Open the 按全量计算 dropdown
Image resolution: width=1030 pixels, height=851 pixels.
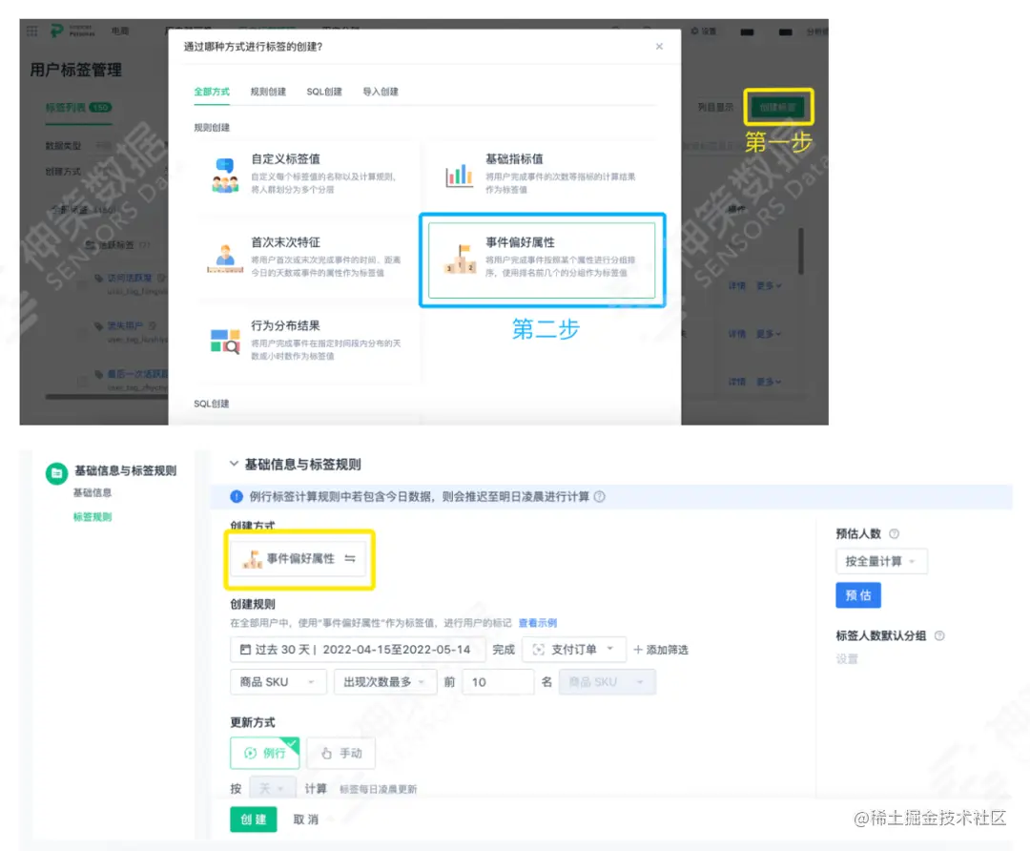[881, 561]
